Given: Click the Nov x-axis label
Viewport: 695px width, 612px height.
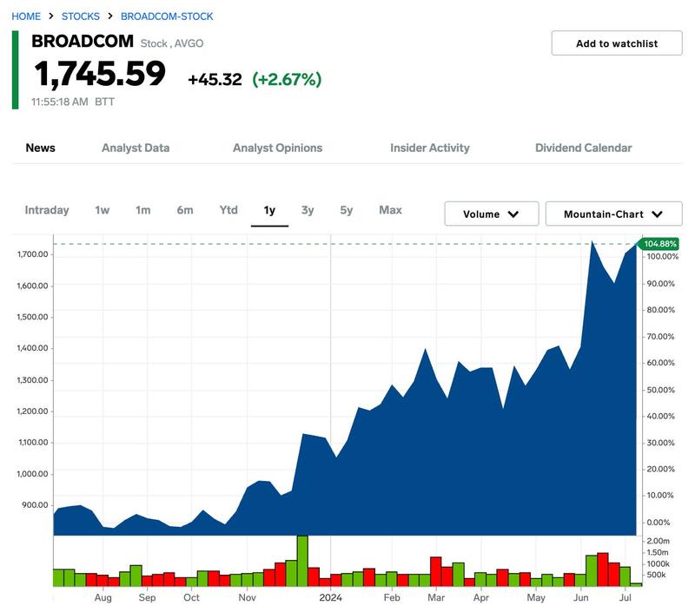Looking at the screenshot, I should [x=247, y=597].
